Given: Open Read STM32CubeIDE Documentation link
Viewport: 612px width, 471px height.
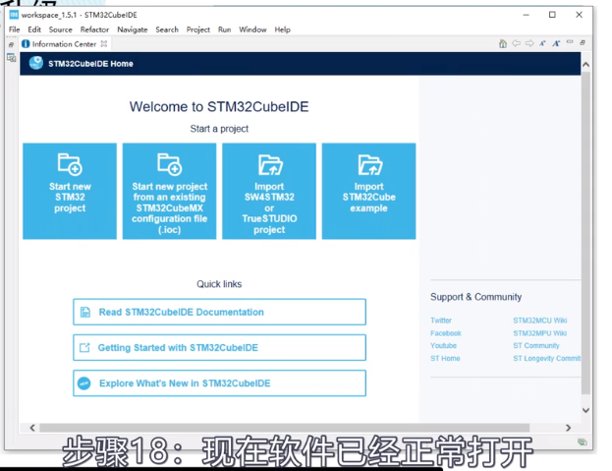Looking at the screenshot, I should pos(219,312).
